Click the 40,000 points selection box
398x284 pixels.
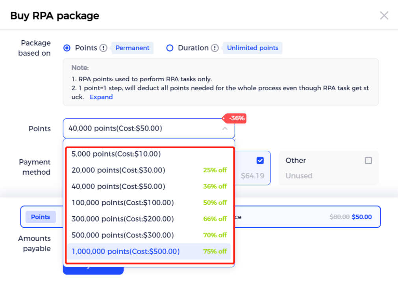point(149,129)
